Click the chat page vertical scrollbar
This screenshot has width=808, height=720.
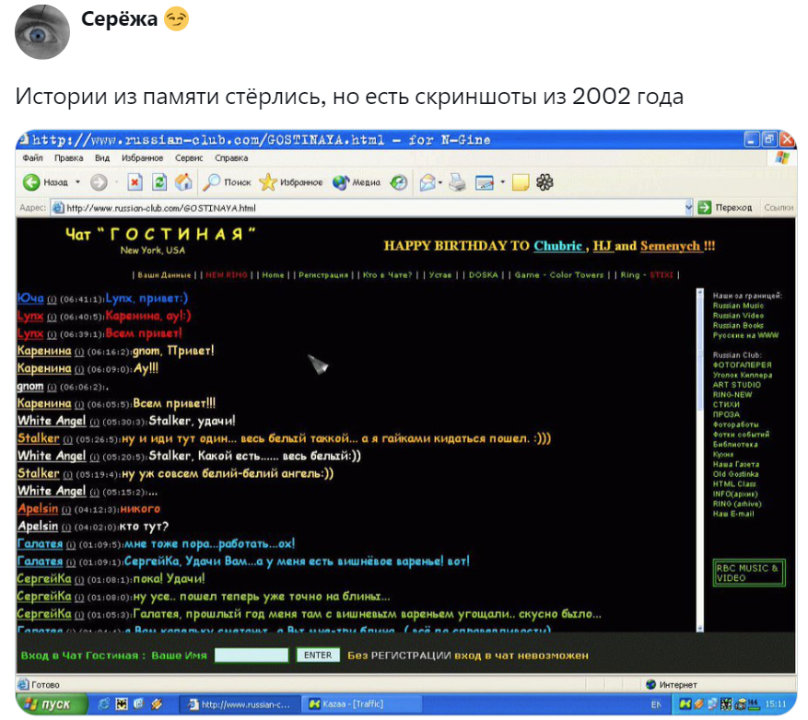[698, 460]
